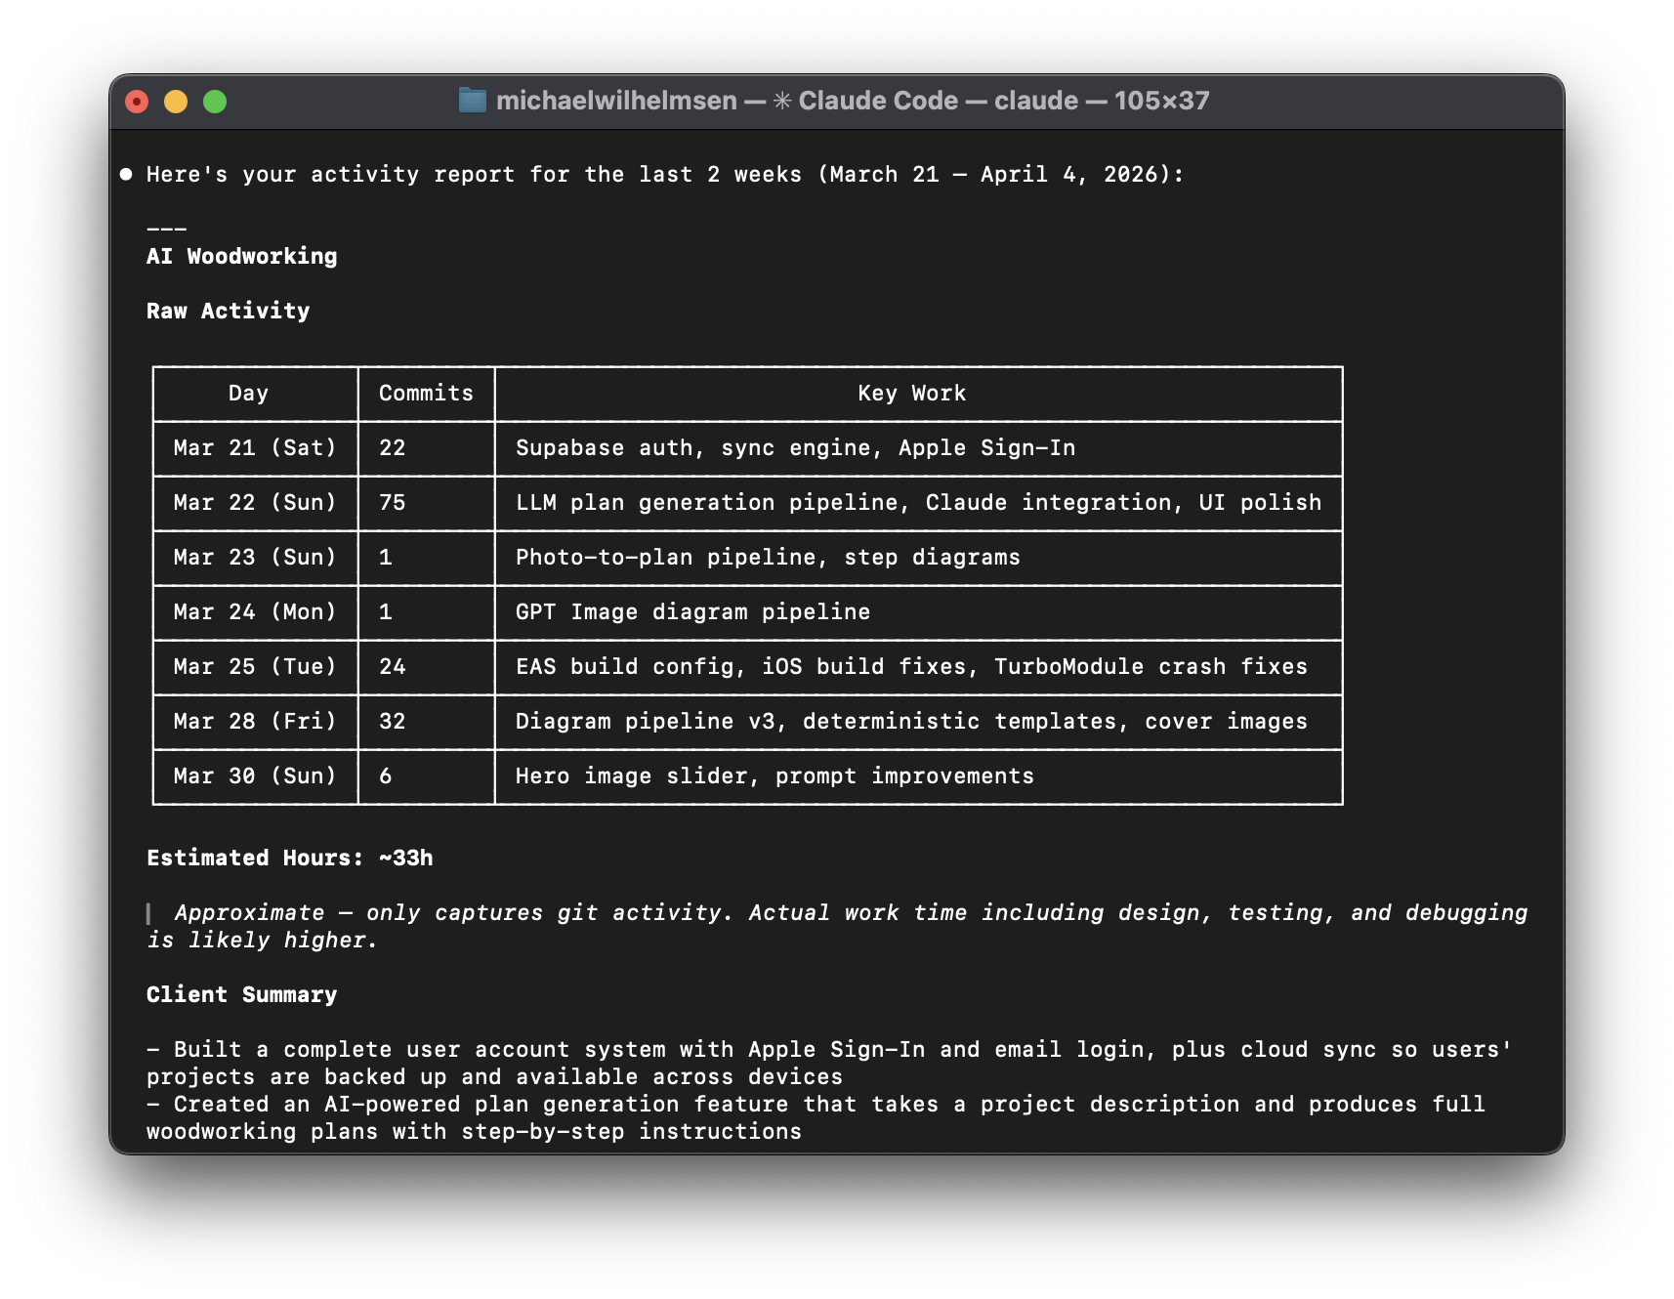Select the Diagram pipeline v3 key work cell
Screen dimensions: 1674x1299
911,721
